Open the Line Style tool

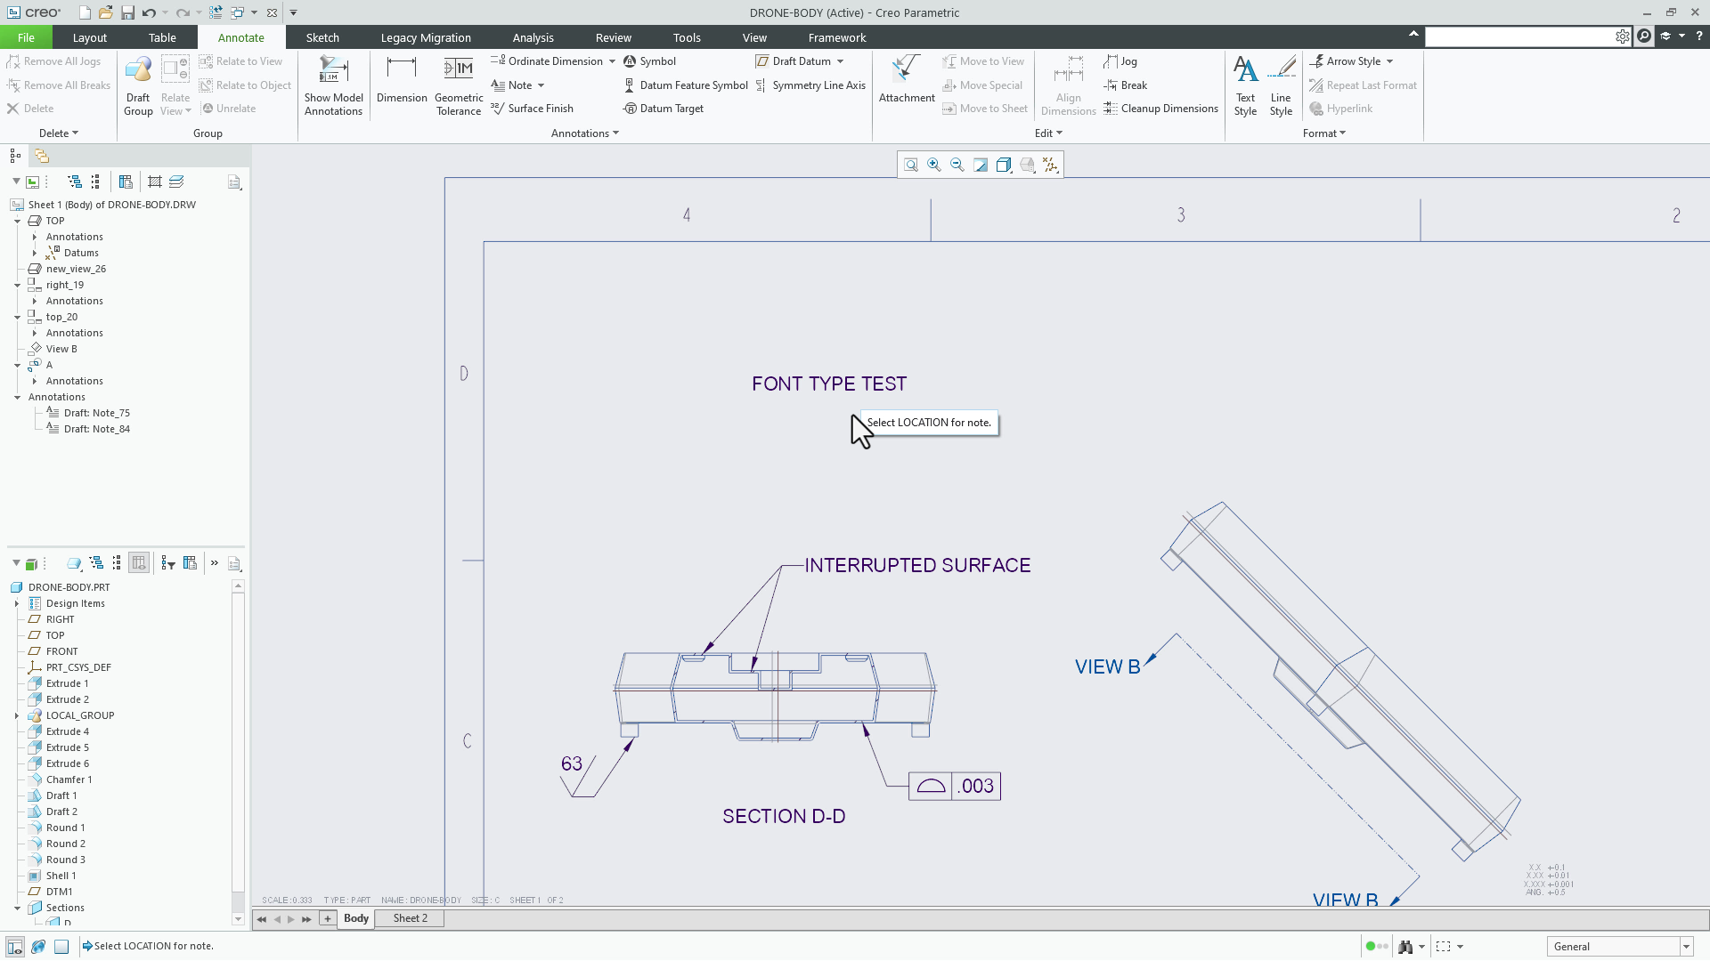pos(1281,86)
